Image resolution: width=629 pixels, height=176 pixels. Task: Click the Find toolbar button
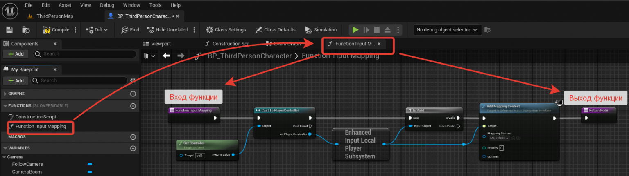[x=130, y=30]
